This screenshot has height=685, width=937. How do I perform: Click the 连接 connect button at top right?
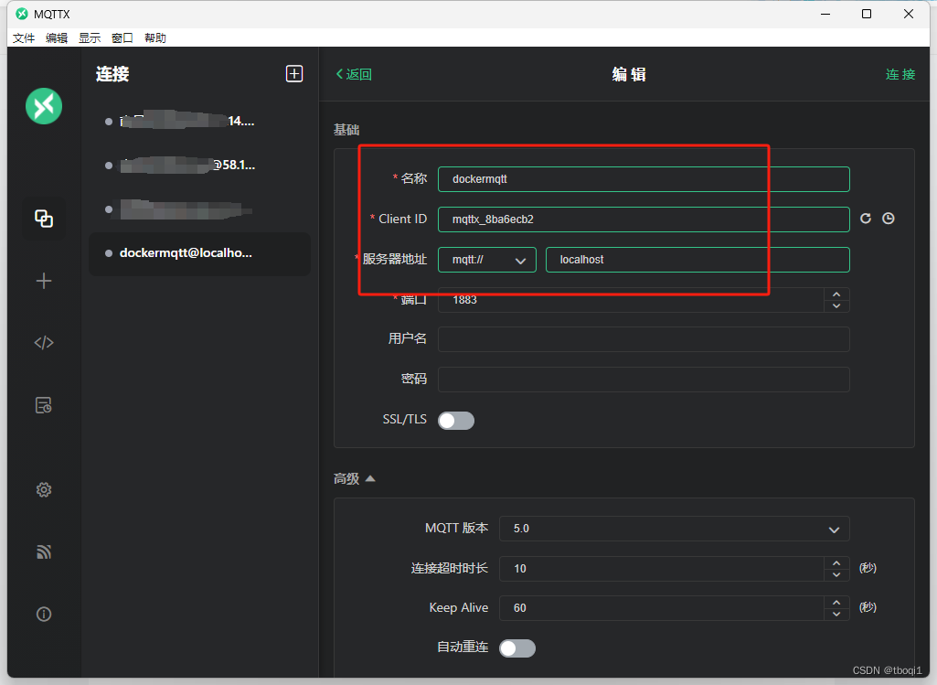click(x=900, y=74)
